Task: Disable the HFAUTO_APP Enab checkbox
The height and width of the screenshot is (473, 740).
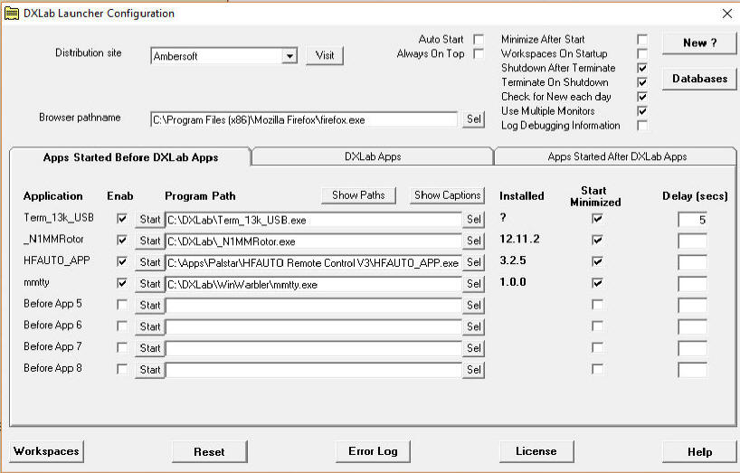Action: point(122,262)
